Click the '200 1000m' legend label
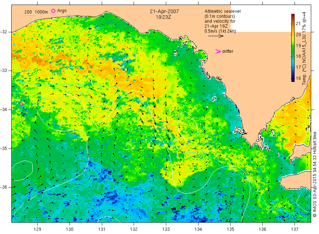The image size is (319, 234). (36, 12)
